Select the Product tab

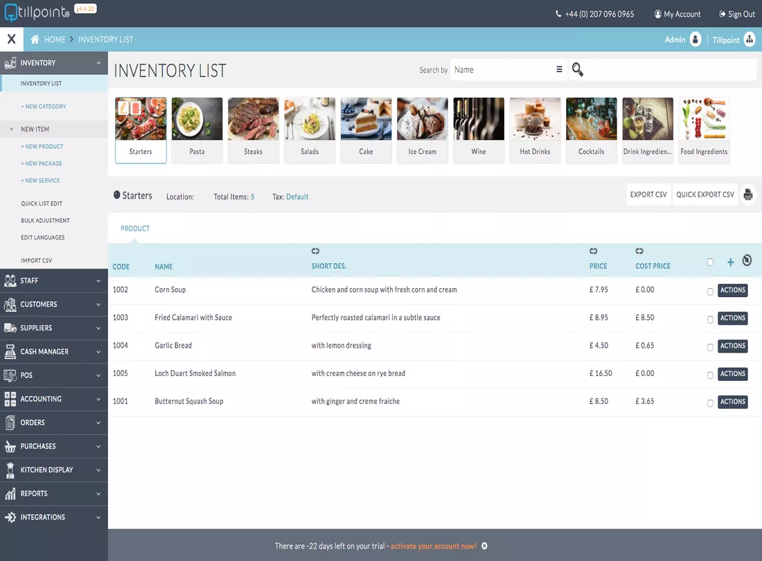pos(135,229)
